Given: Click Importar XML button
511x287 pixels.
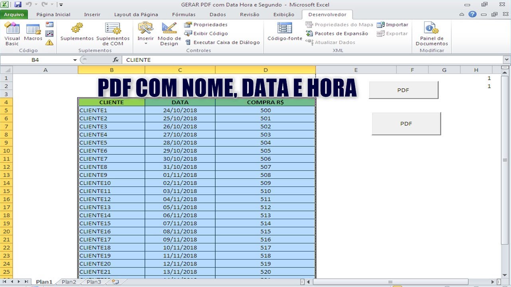Looking at the screenshot, I should (x=392, y=25).
